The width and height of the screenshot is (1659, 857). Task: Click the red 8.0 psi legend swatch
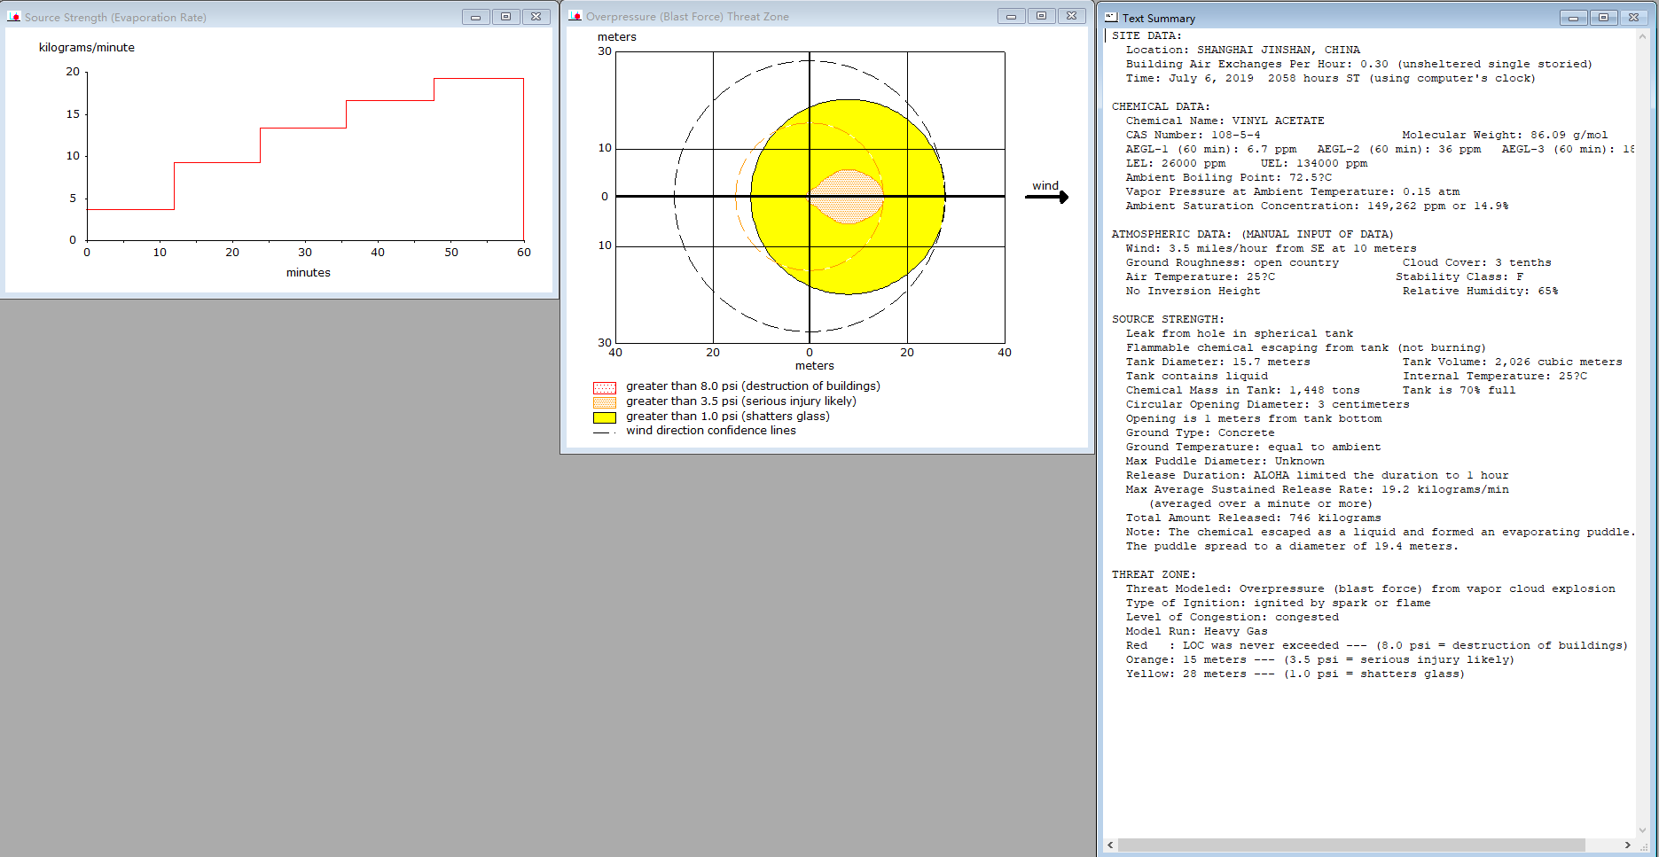(605, 387)
